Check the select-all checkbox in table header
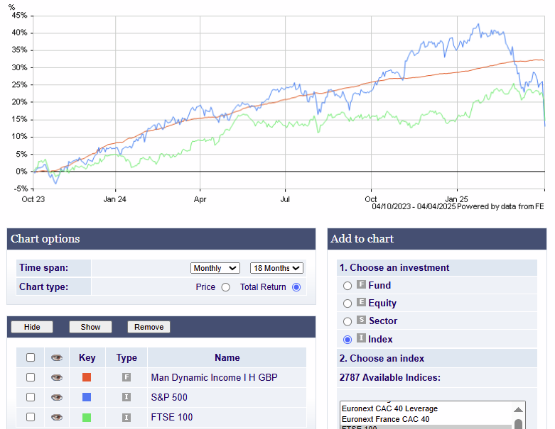This screenshot has height=429, width=555. [30, 358]
